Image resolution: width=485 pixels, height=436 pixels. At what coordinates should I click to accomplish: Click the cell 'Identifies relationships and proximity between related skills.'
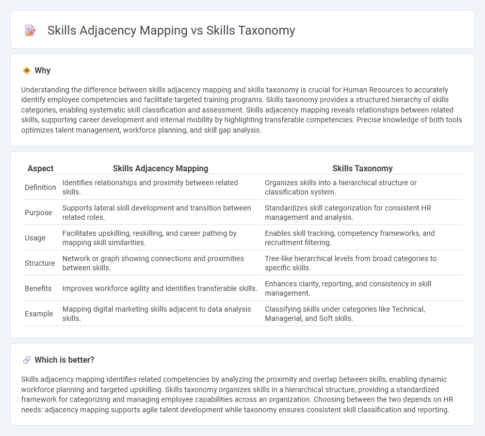coord(160,187)
